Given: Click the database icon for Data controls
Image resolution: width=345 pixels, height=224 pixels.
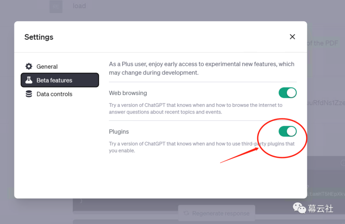Looking at the screenshot, I should point(29,94).
